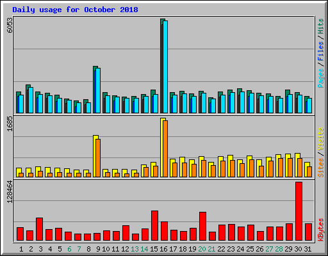
Task: Click green weekend day label 28
Action: [279, 249]
